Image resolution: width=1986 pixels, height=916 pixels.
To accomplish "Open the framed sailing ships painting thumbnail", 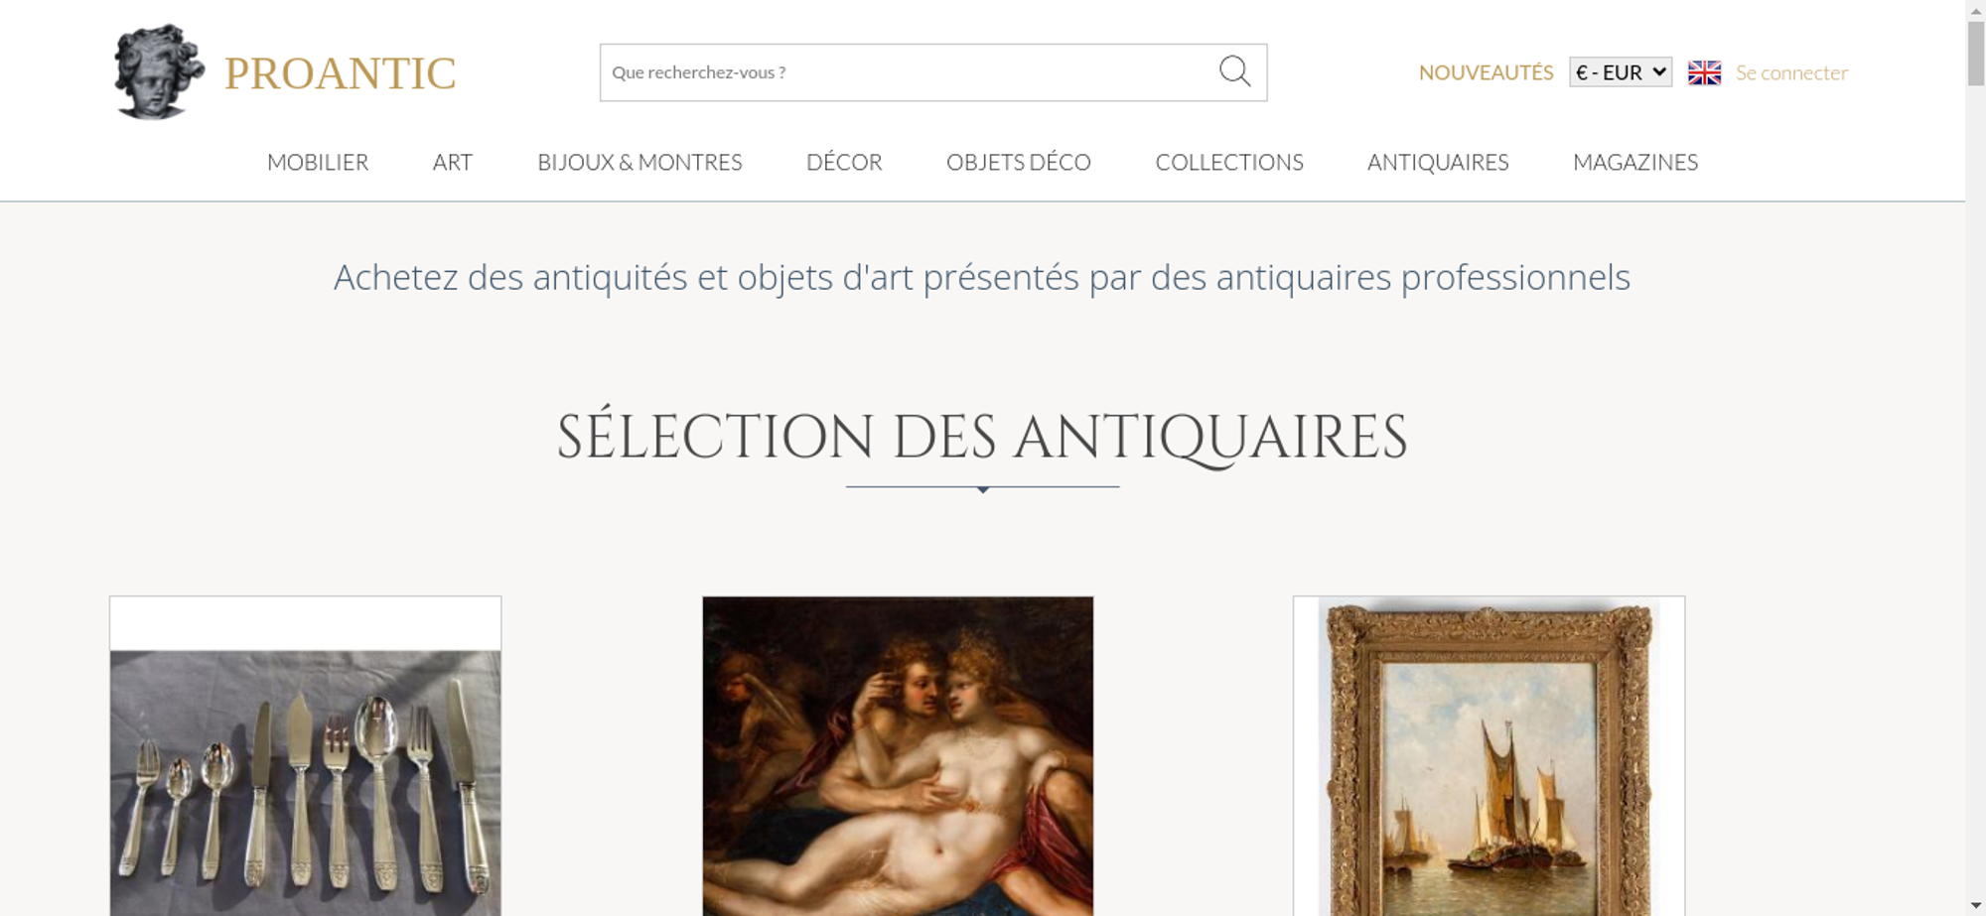I will tap(1489, 756).
